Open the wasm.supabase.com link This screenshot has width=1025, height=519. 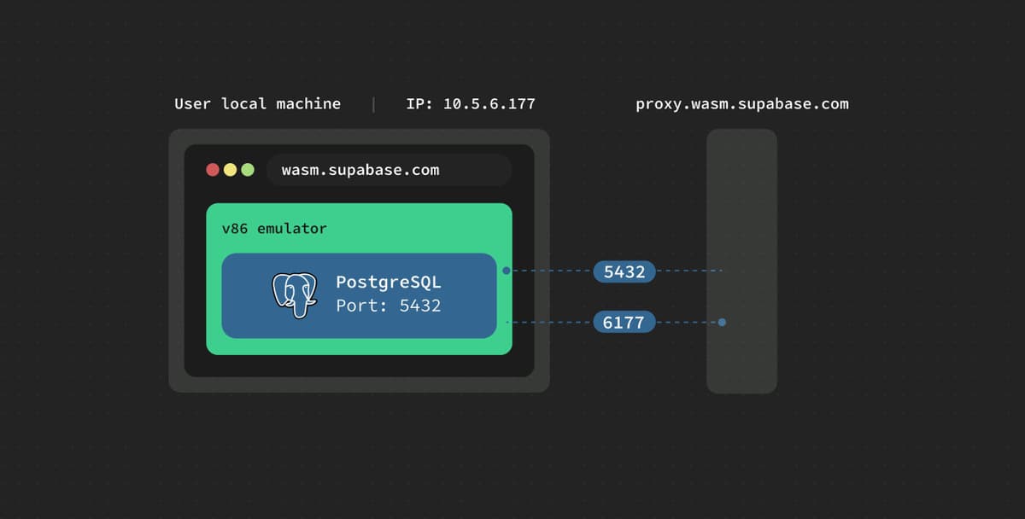(x=360, y=170)
